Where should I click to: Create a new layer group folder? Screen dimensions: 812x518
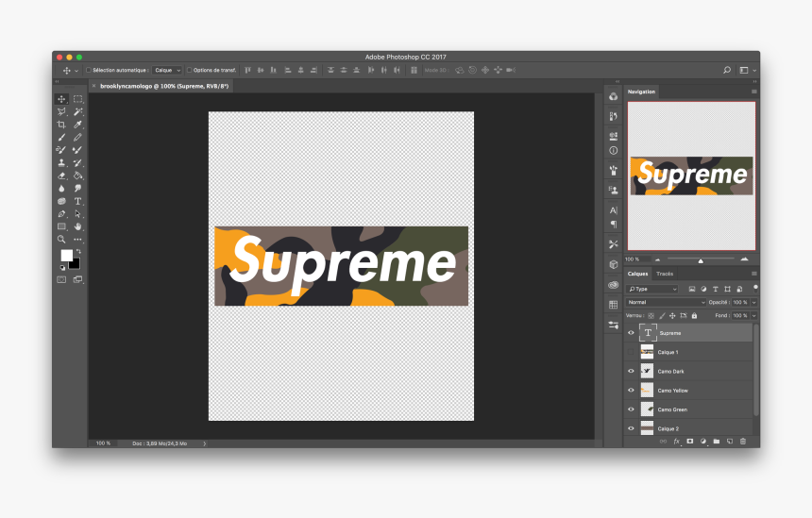717,442
